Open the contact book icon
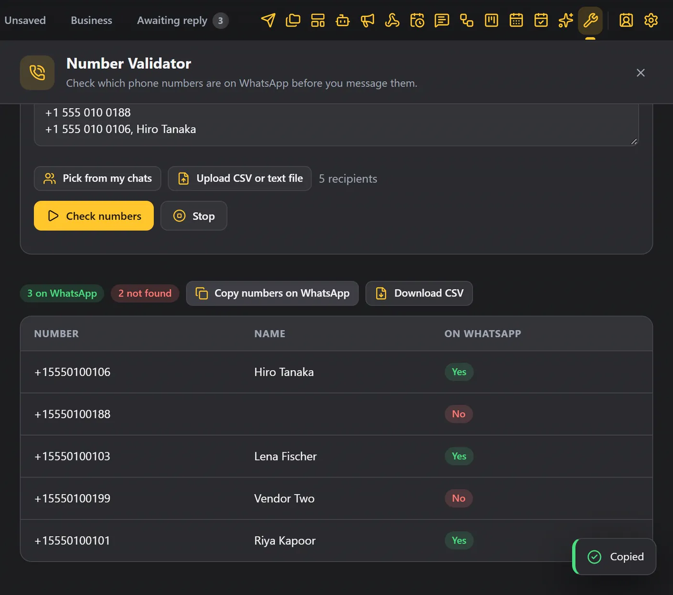 point(626,20)
